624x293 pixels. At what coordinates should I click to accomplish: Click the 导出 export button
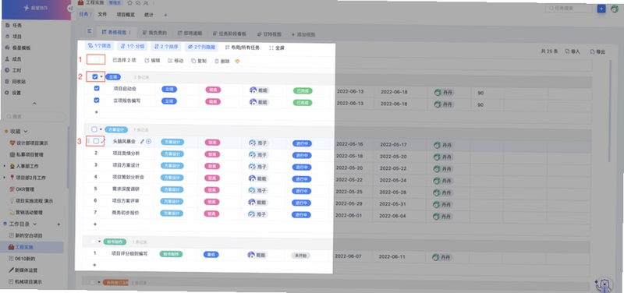coord(597,51)
